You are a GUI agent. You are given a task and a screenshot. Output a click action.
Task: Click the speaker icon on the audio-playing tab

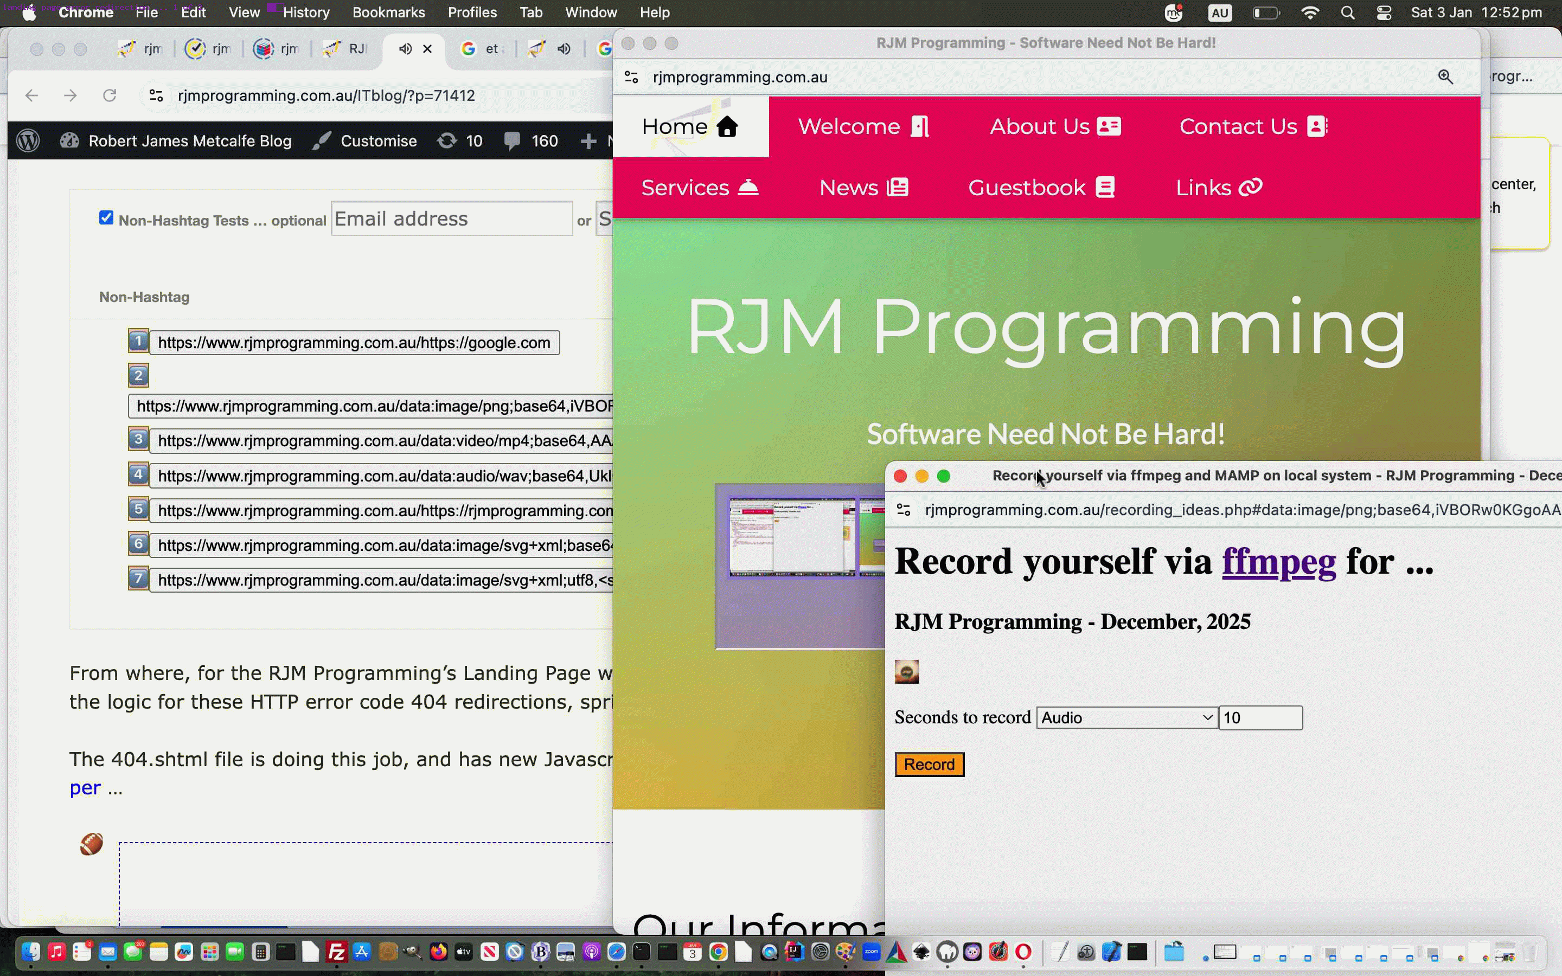[x=404, y=48]
